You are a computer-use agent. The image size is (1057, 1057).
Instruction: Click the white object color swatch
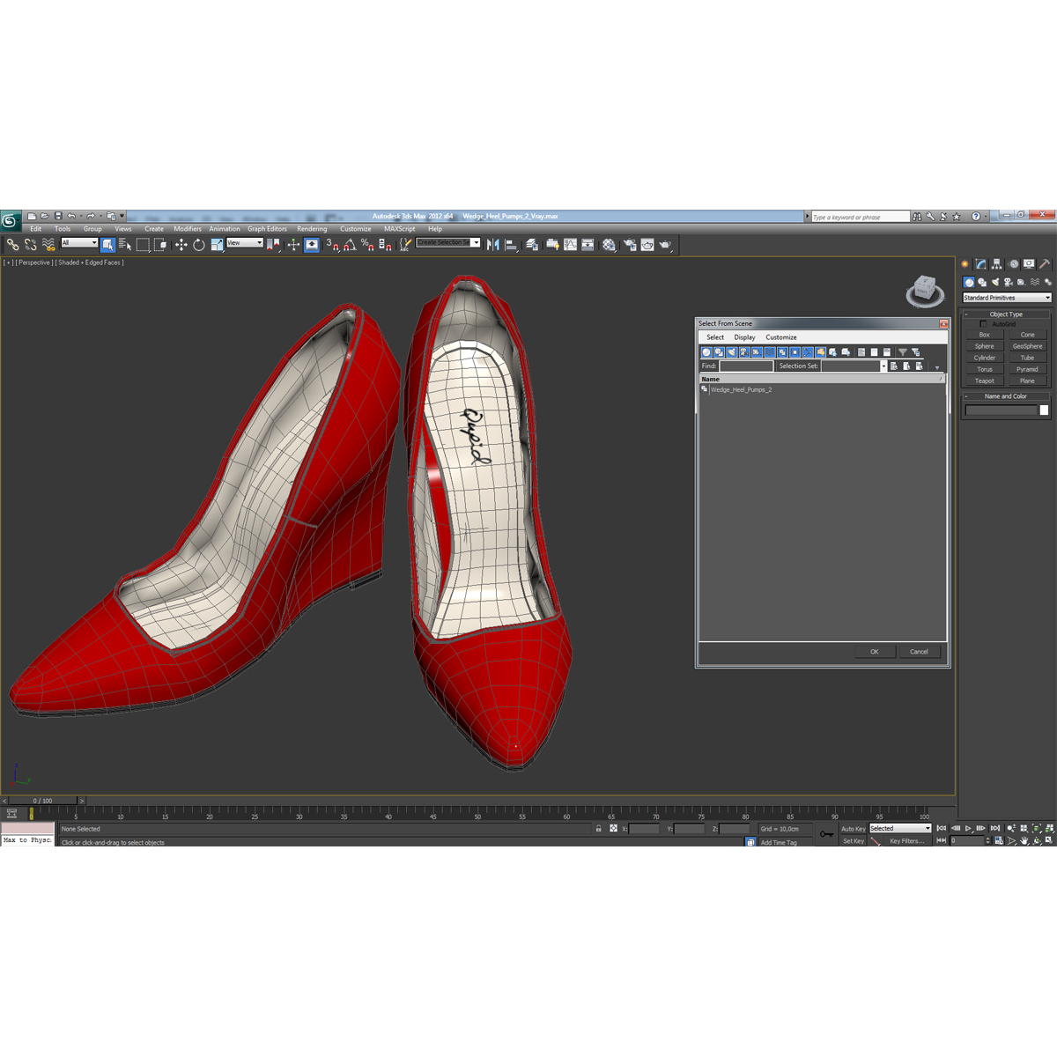pyautogui.click(x=1044, y=410)
